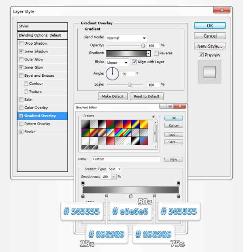Click the angle dial control
The width and height of the screenshot is (243, 252).
click(x=113, y=74)
